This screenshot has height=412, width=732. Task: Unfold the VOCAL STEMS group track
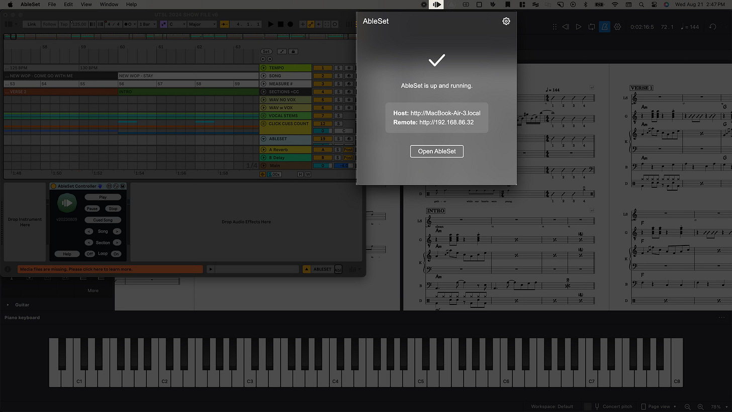point(263,116)
